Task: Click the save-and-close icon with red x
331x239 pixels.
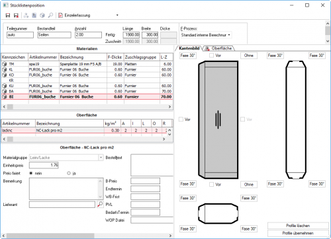Action: 16,15
